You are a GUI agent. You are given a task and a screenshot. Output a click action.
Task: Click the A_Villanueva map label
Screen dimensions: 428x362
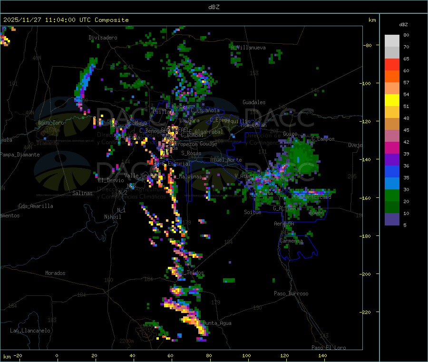point(248,48)
